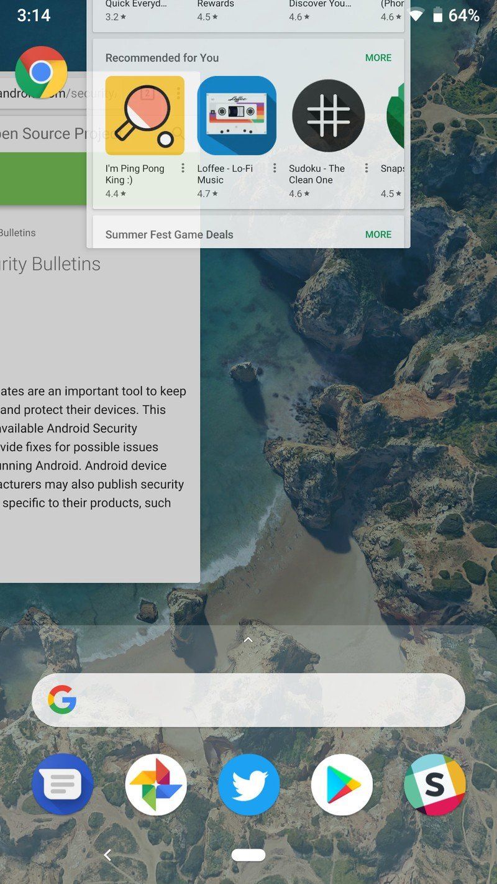This screenshot has height=884, width=497.
Task: Tap the I'm Ping Pong King title
Action: [x=135, y=174]
